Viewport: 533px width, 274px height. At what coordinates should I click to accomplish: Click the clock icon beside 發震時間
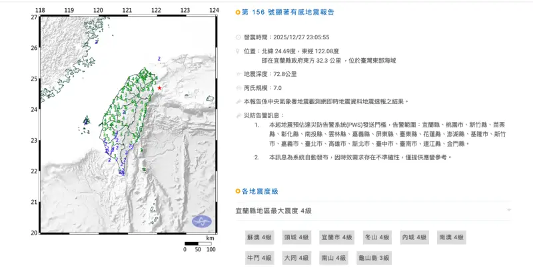point(239,39)
